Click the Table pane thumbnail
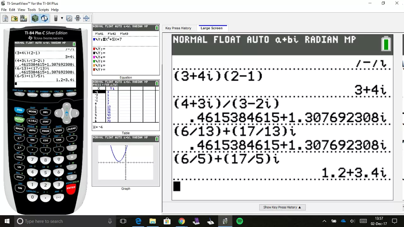Viewport: 404px width, 227px height. 126,105
